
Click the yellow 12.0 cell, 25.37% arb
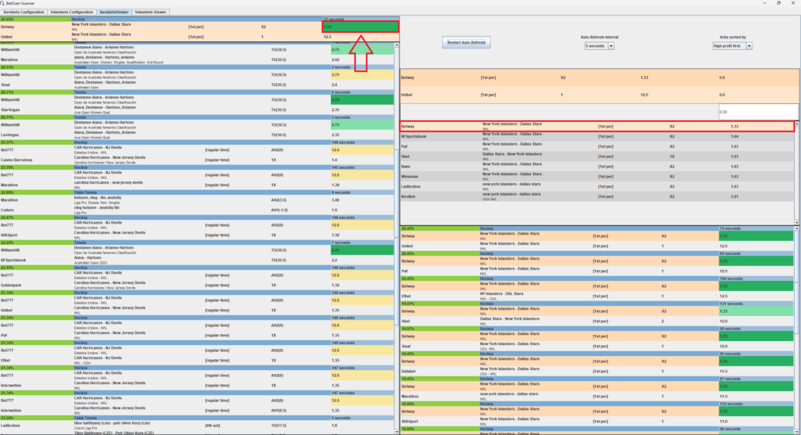coord(362,149)
